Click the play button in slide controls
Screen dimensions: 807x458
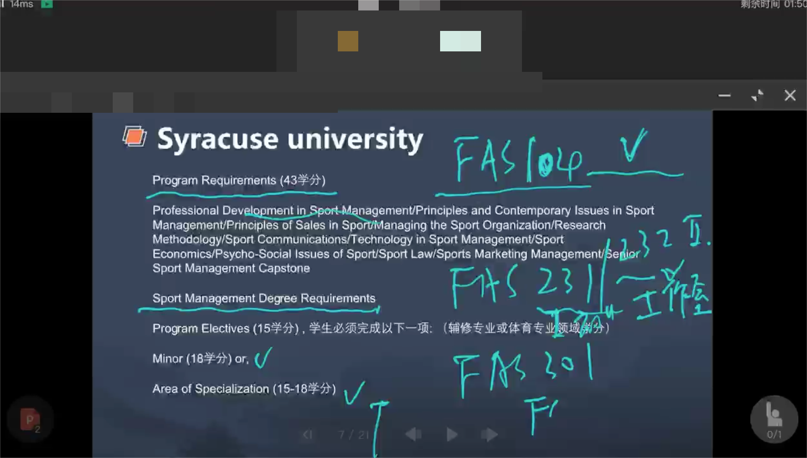click(451, 434)
